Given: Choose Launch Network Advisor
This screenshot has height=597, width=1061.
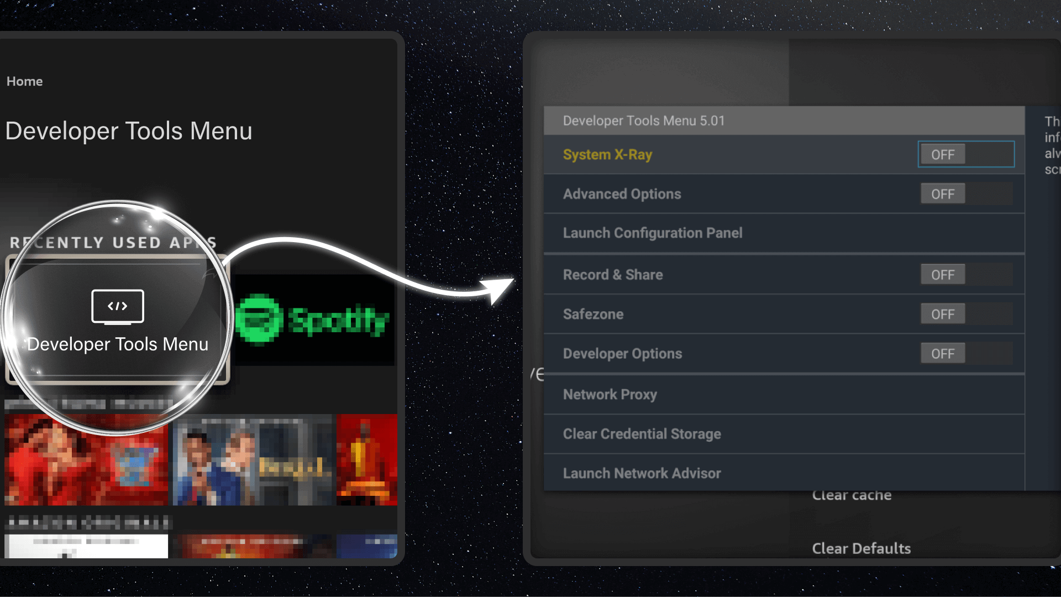Looking at the screenshot, I should click(x=784, y=473).
